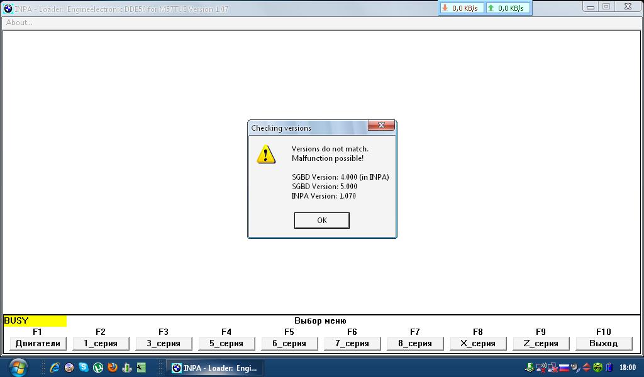Open the green Dr.Web spider tray icon
This screenshot has height=377, width=644.
(x=597, y=368)
